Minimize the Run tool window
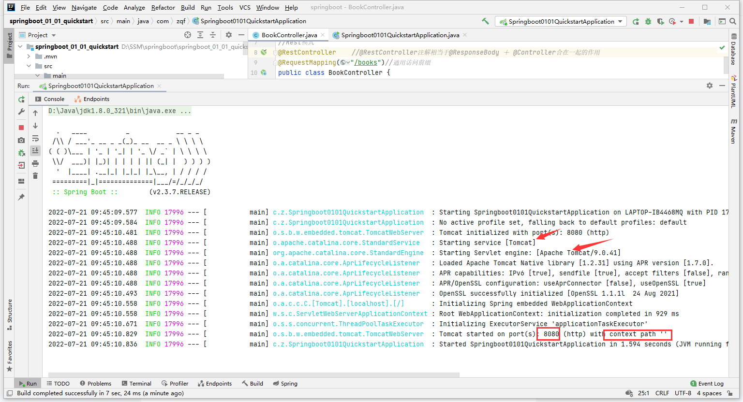This screenshot has width=743, height=402. [722, 86]
